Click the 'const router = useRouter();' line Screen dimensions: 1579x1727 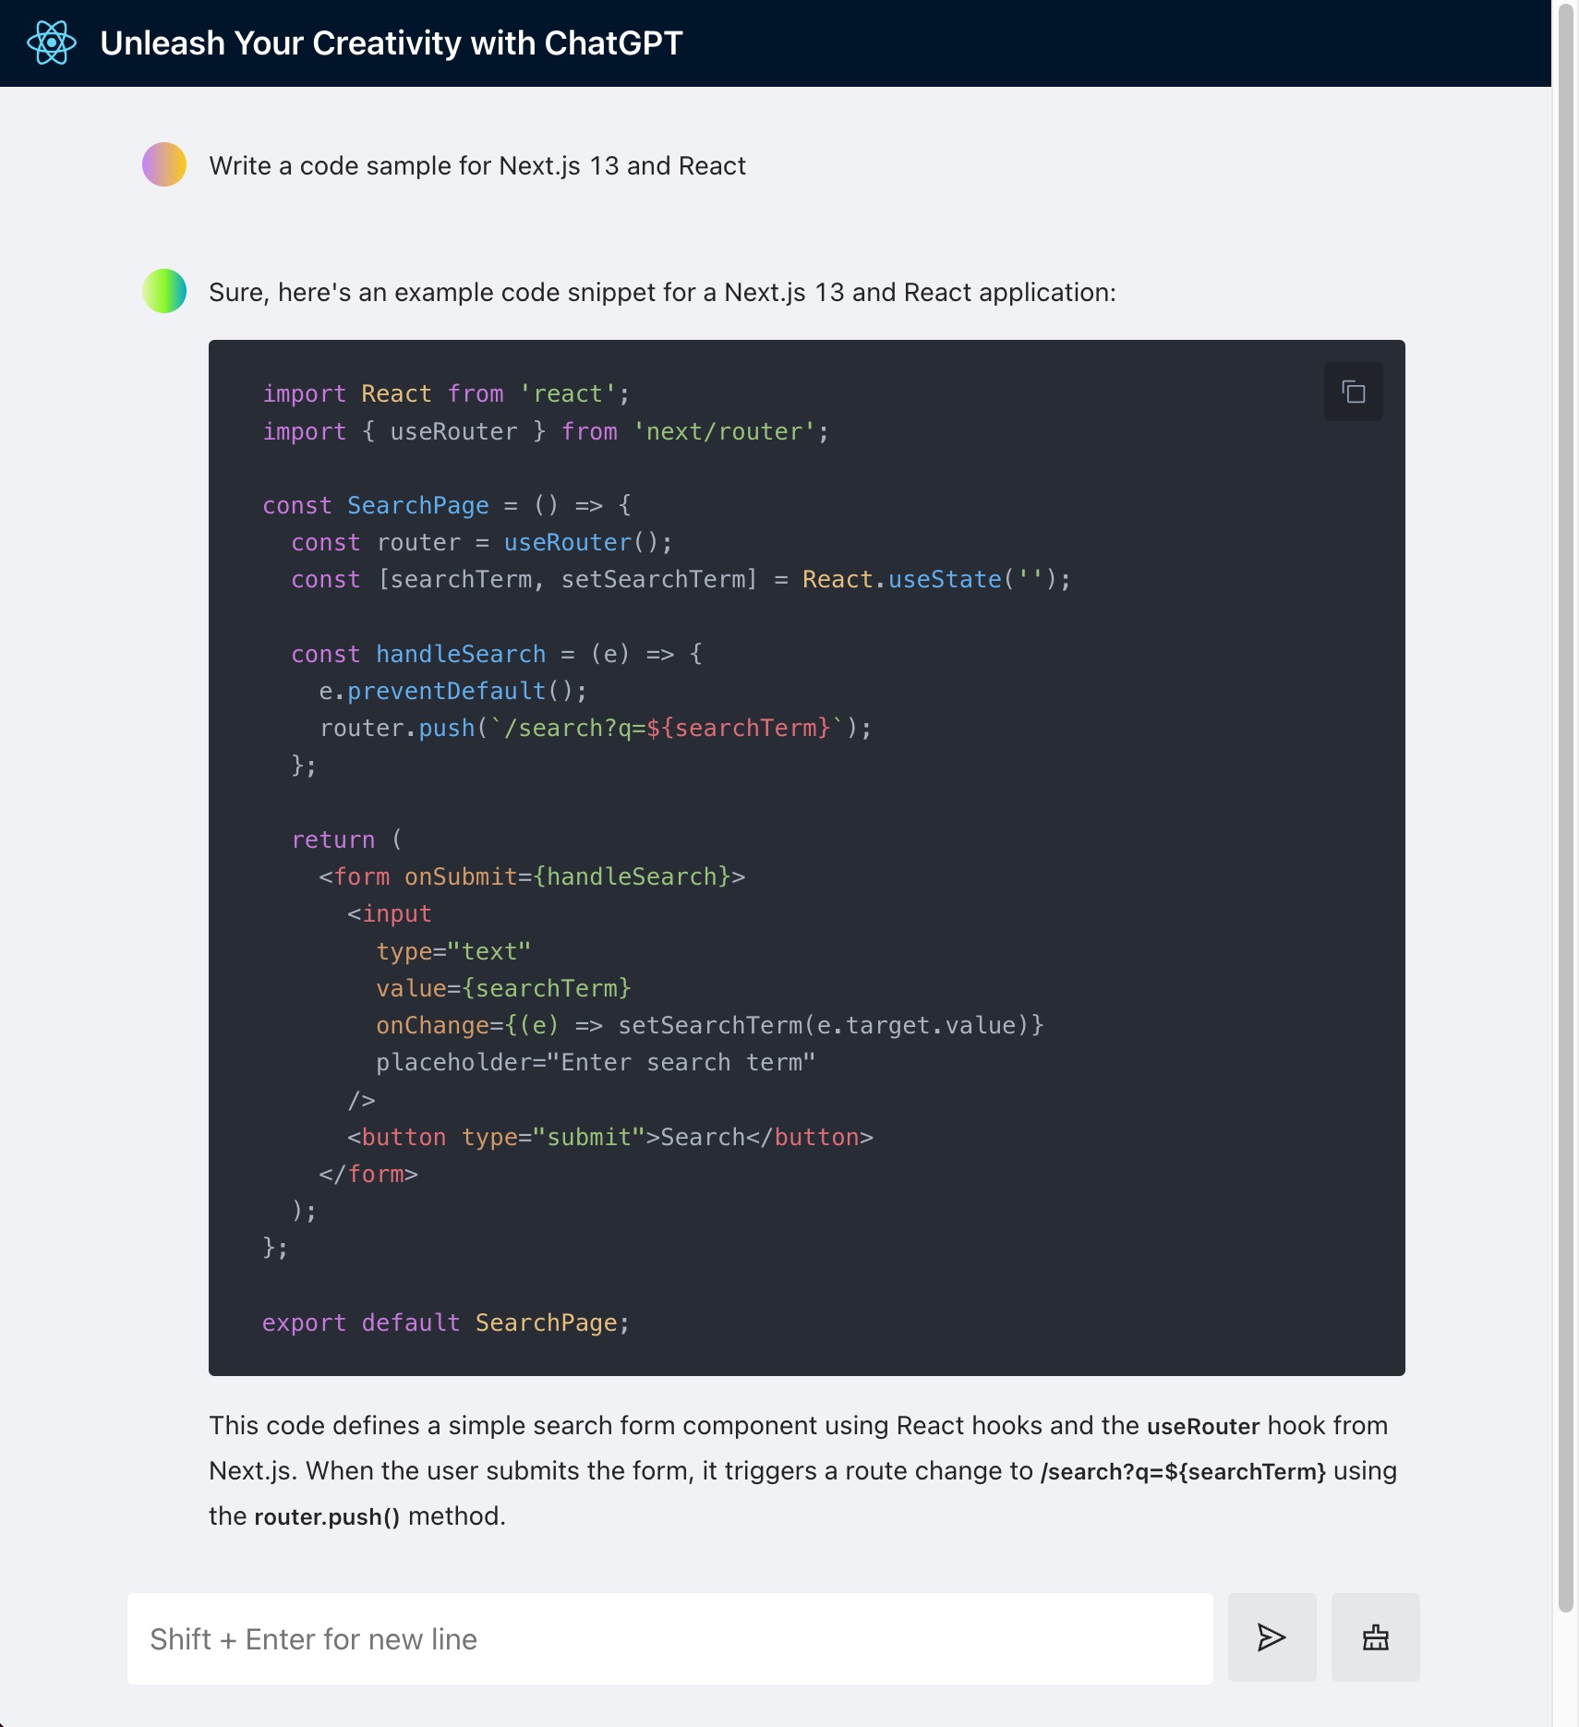(x=482, y=542)
